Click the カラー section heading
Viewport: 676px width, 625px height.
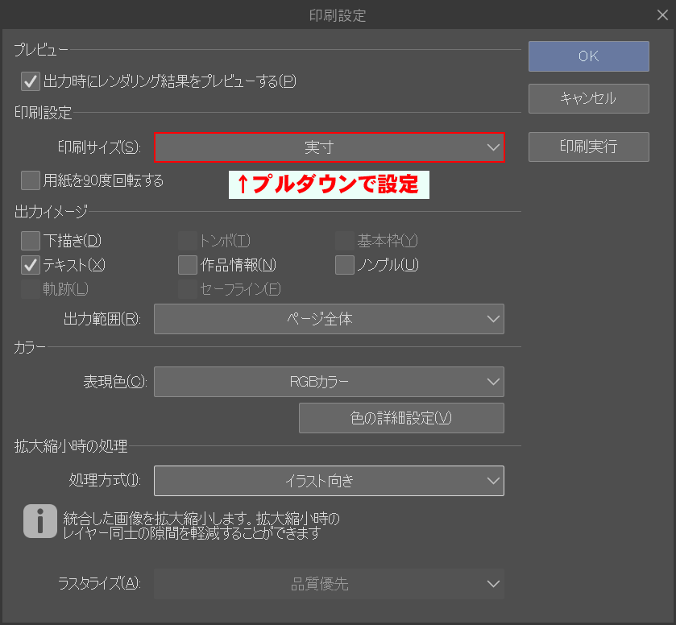pos(29,347)
